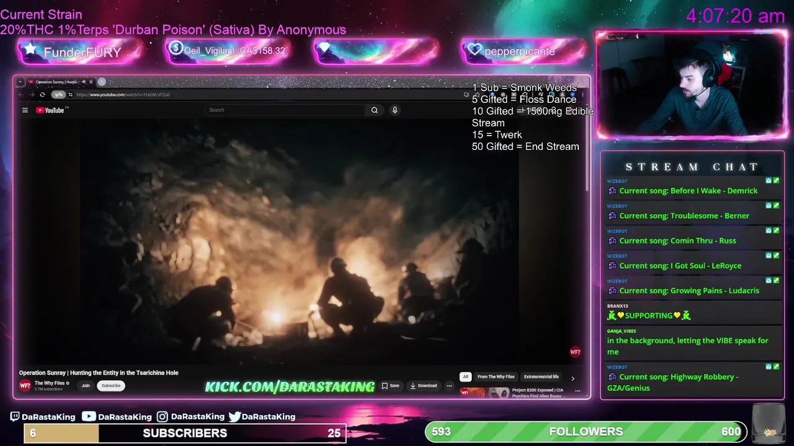Click the video player to pause
The image size is (794, 446).
300,242
